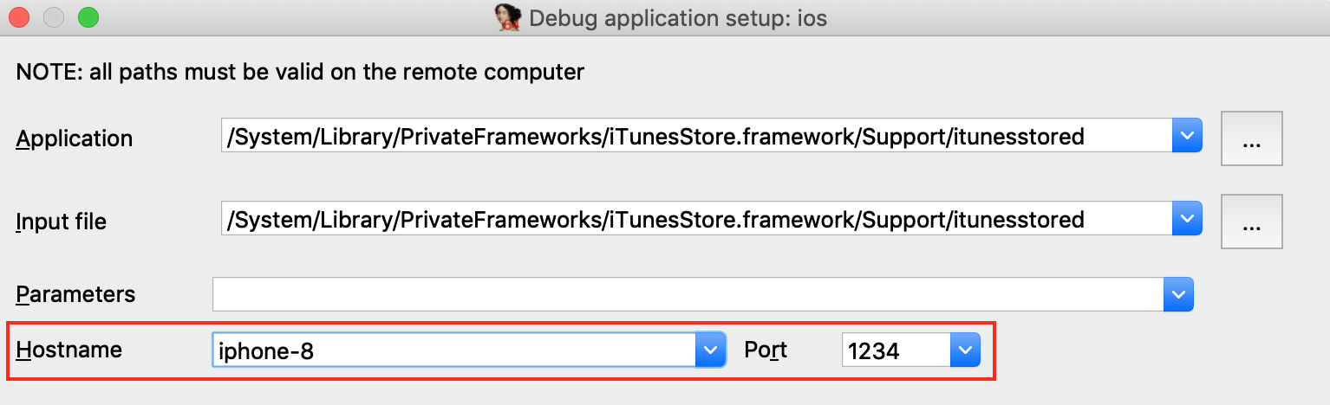Focus the empty Parameters field
1330x405 pixels.
pos(687,294)
